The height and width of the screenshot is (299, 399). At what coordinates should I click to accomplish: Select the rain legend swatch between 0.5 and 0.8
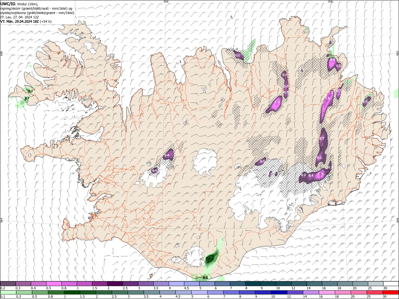click(40, 292)
